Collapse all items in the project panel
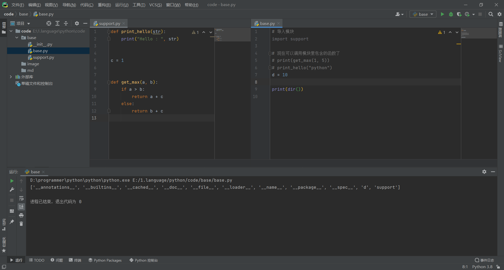Screen dimensions: 504x270 pos(66,23)
